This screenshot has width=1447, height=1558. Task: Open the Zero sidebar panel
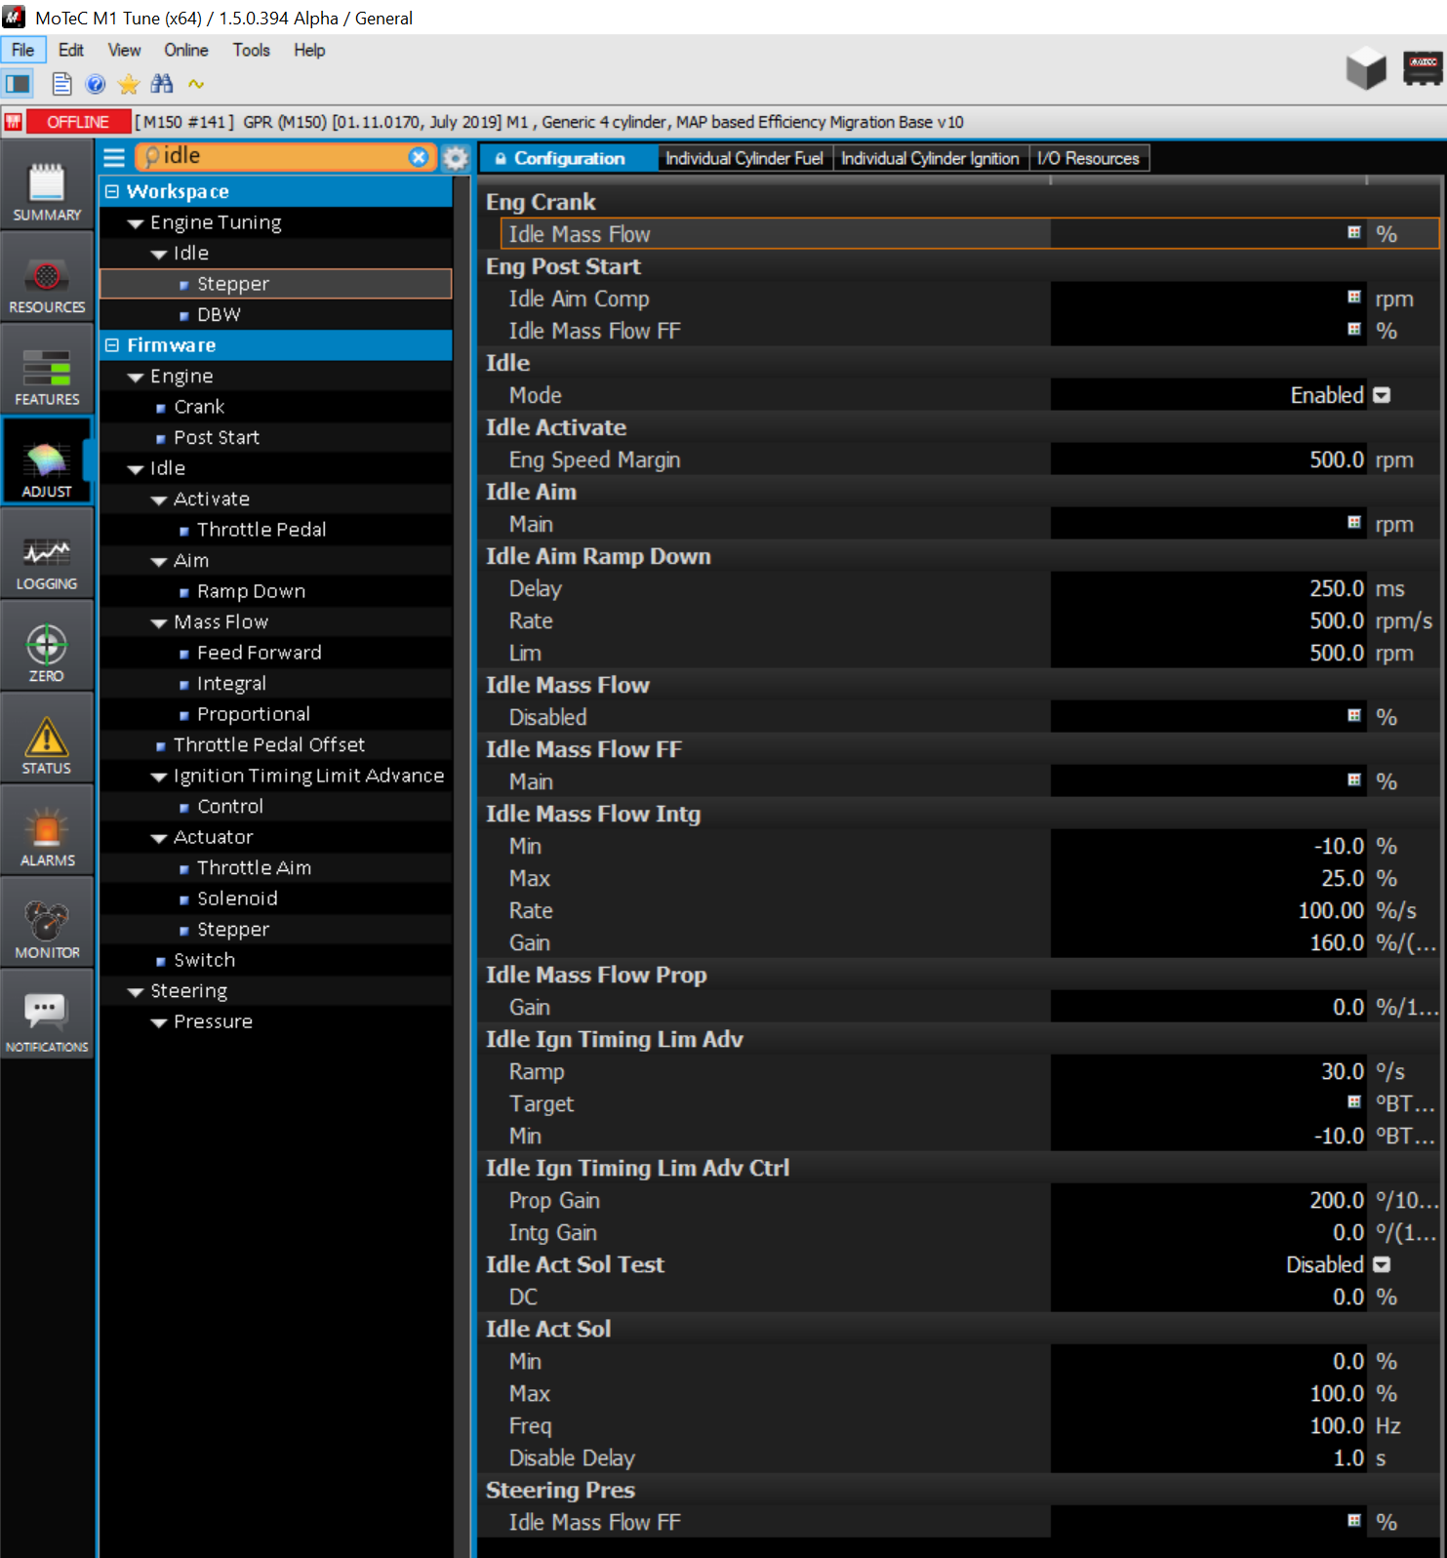click(x=47, y=654)
